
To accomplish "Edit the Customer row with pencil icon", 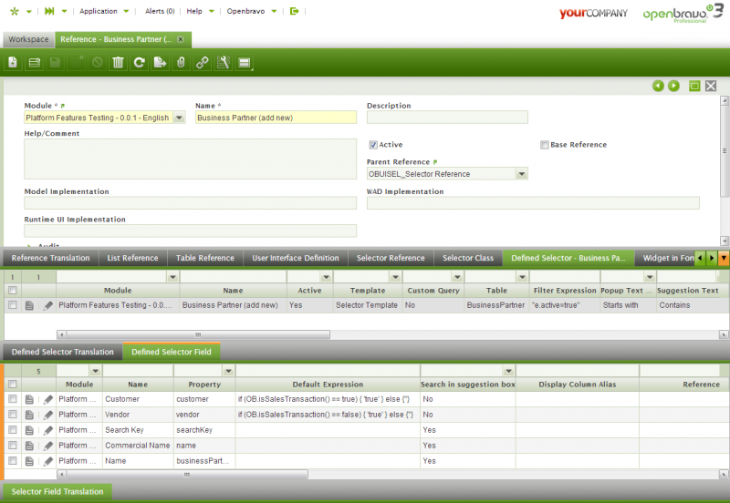I will click(48, 399).
